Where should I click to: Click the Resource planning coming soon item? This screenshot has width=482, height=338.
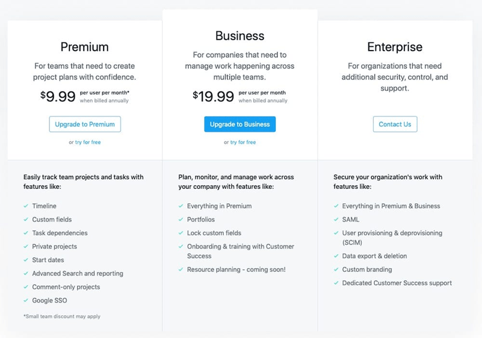coord(236,269)
